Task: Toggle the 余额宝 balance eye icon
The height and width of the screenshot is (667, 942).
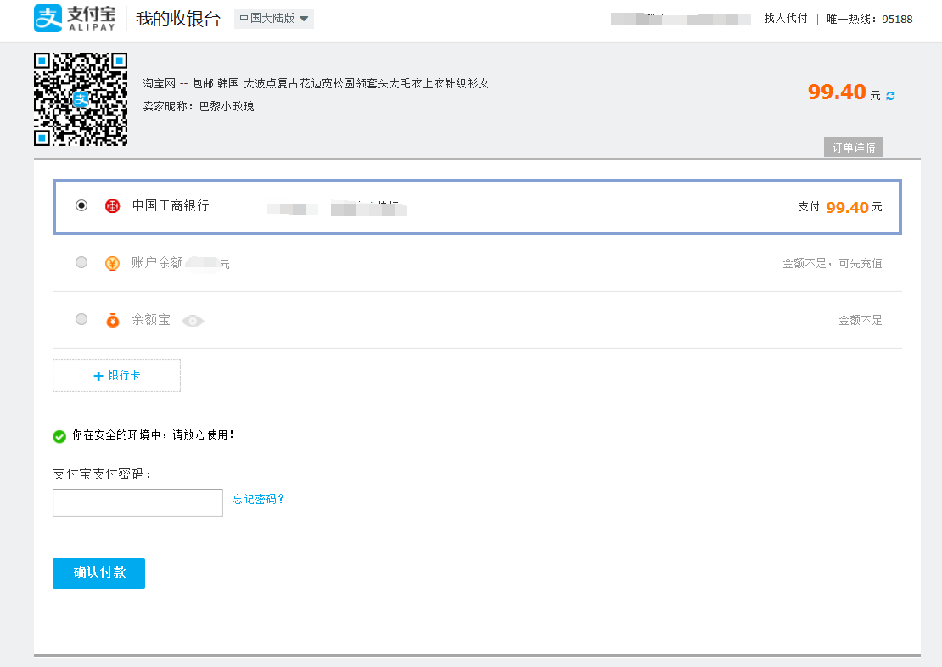Action: point(193,321)
